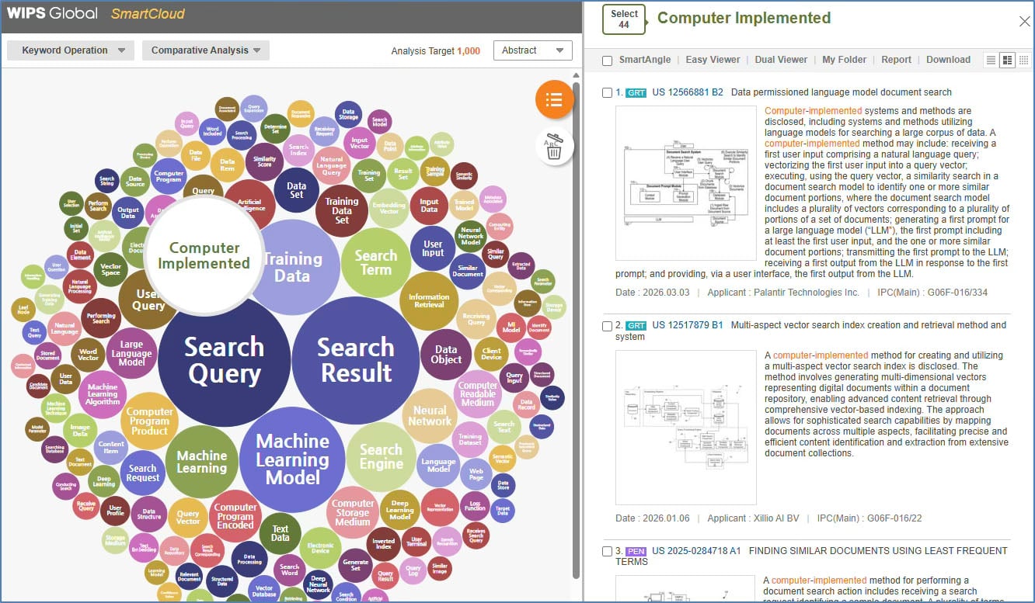Screen dimensions: 1035x603
Task: Switch results to simple list view
Action: [x=990, y=60]
